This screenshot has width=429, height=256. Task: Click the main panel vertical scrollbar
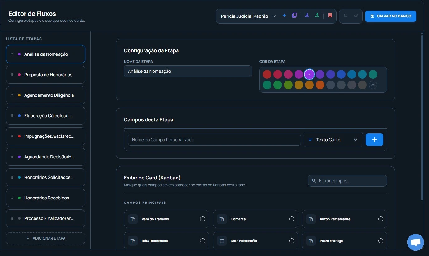[x=422, y=118]
